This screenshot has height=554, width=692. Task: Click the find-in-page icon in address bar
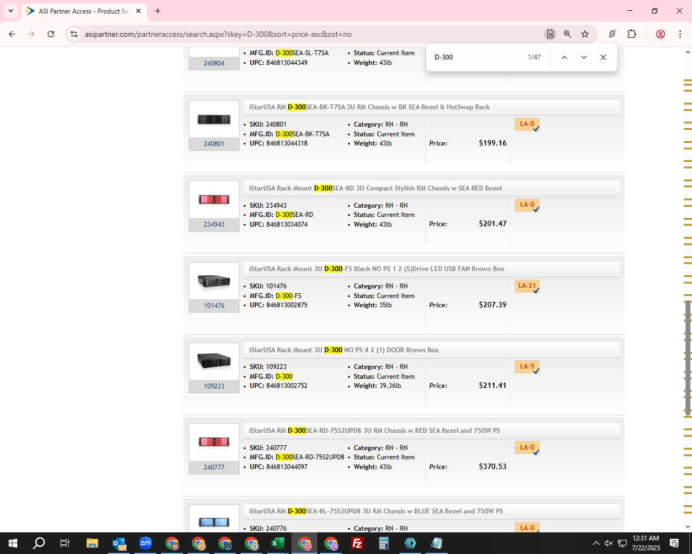(550, 34)
